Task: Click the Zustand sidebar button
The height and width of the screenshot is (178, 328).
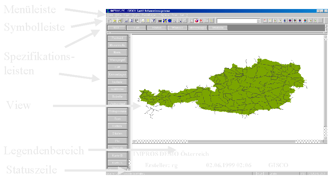Action: click(x=118, y=38)
